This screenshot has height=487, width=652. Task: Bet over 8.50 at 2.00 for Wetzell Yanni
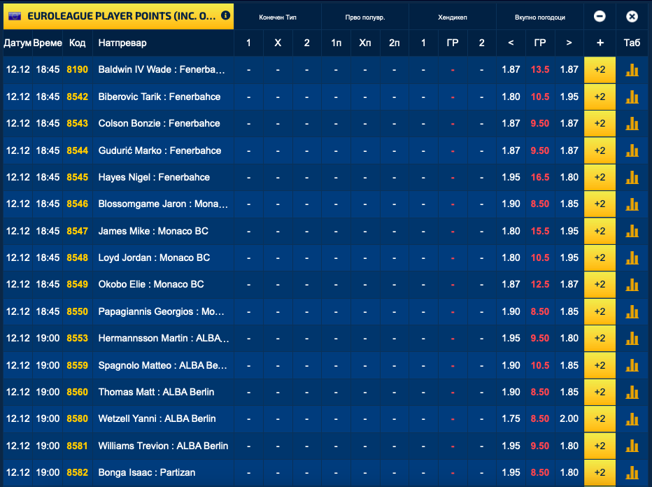[569, 418]
